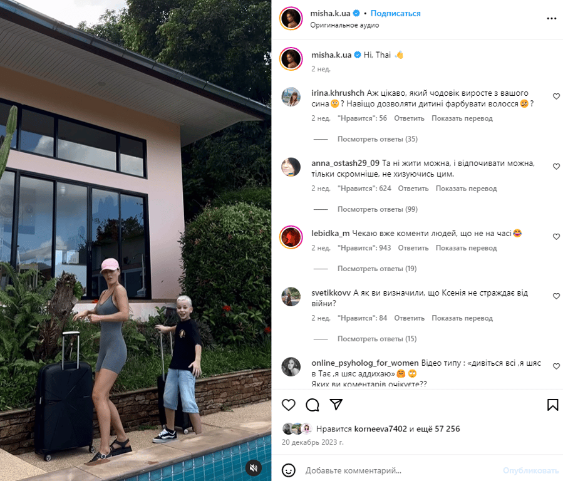Open the three-dot more options menu
The height and width of the screenshot is (481, 563).
[552, 19]
